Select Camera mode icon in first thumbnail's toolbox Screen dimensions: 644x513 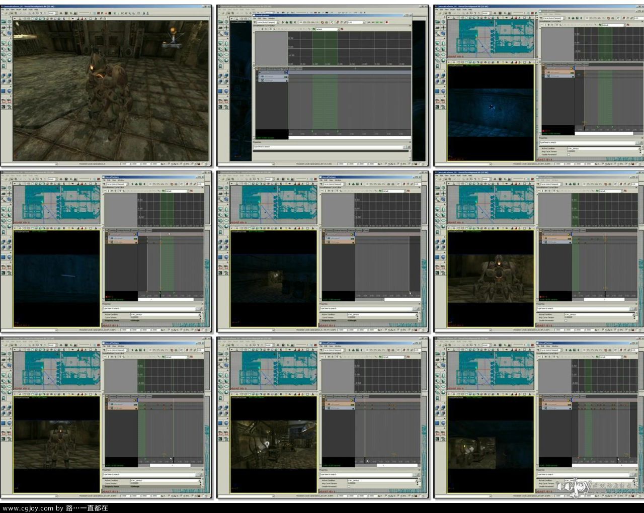tap(4, 22)
